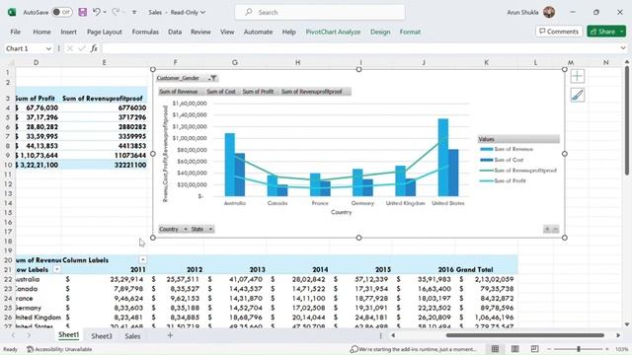Open the Name Box dropdown showing Chart 1

[x=48, y=48]
